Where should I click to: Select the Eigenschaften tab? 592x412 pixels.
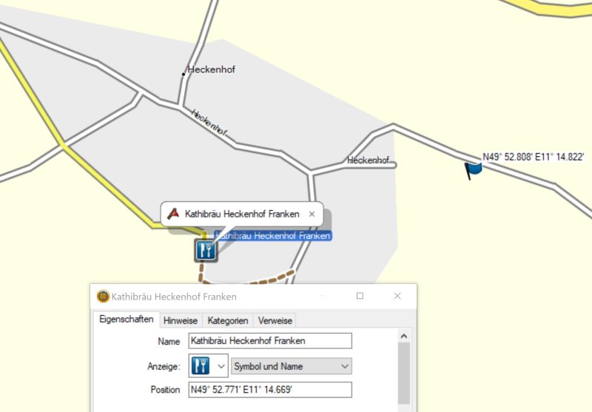coord(126,320)
